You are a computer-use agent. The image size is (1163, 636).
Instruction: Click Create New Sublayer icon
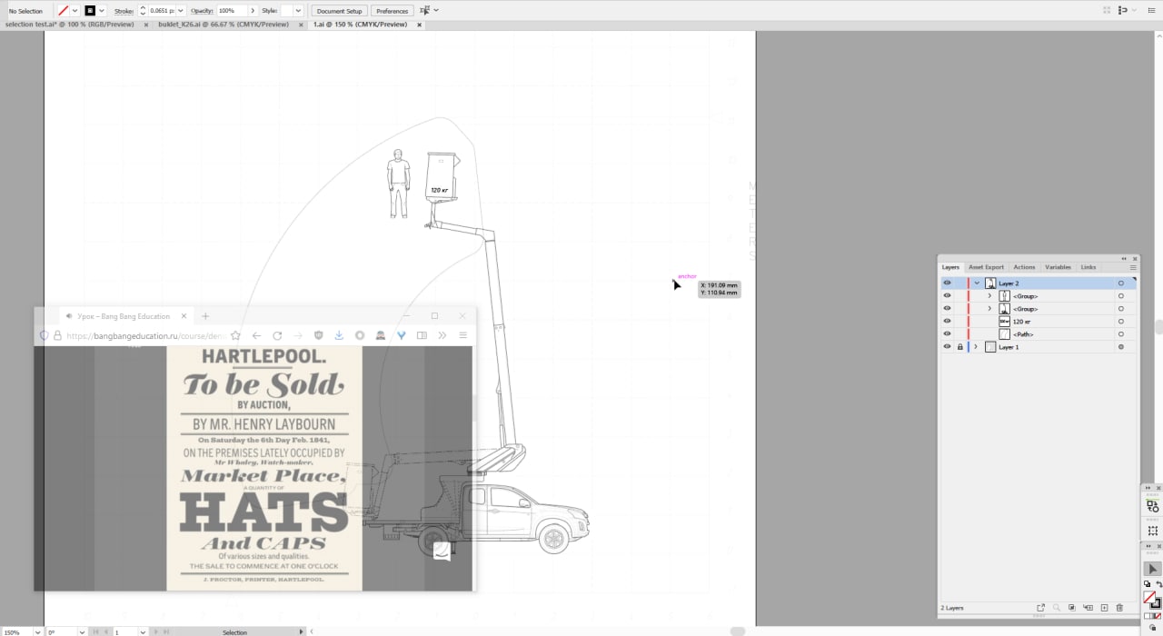click(x=1088, y=607)
